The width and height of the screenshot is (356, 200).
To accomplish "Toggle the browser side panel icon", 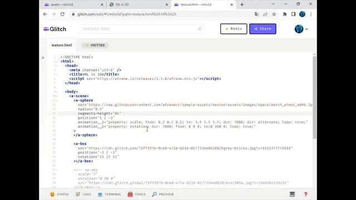I will pyautogui.click(x=293, y=14).
